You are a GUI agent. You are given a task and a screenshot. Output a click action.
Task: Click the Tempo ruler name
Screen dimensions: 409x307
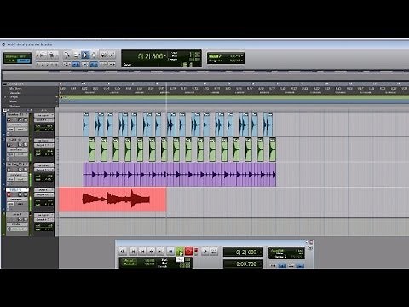click(x=14, y=97)
